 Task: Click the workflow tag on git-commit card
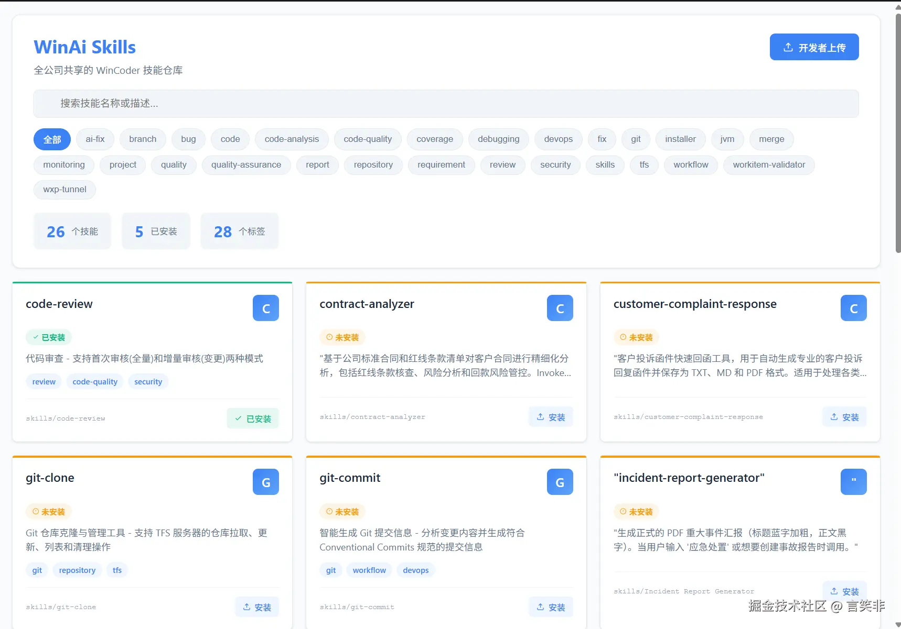click(x=369, y=570)
